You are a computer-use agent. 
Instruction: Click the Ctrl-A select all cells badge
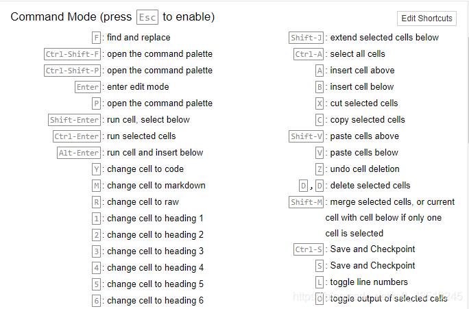[309, 54]
